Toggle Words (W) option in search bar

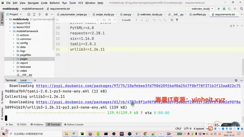[109, 20]
